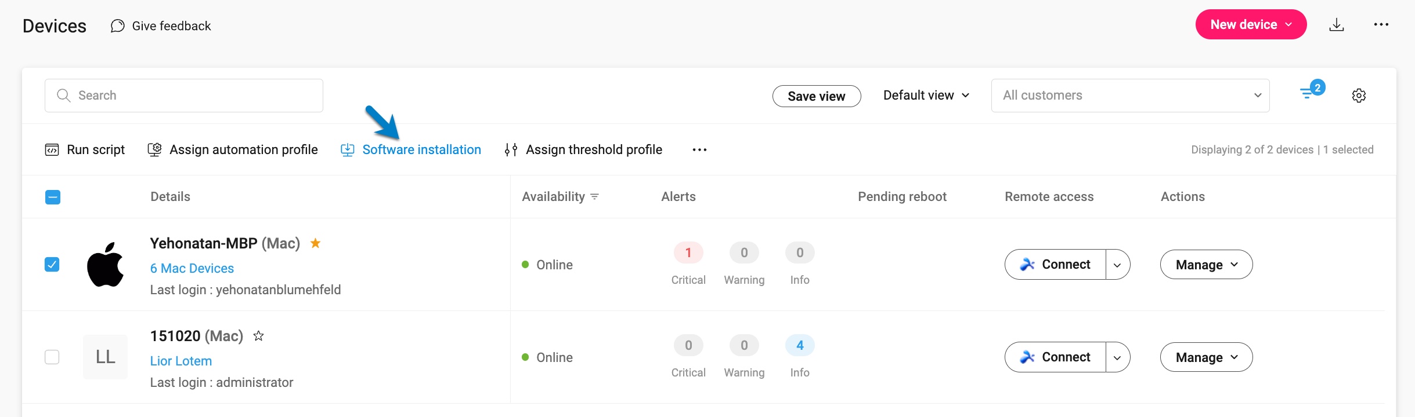Screen dimensions: 1415x417
Task: Unstar the Yehonatan-MBP favorite star
Action: pos(315,243)
